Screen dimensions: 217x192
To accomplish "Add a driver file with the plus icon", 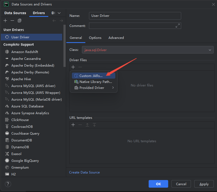I will 73,67.
